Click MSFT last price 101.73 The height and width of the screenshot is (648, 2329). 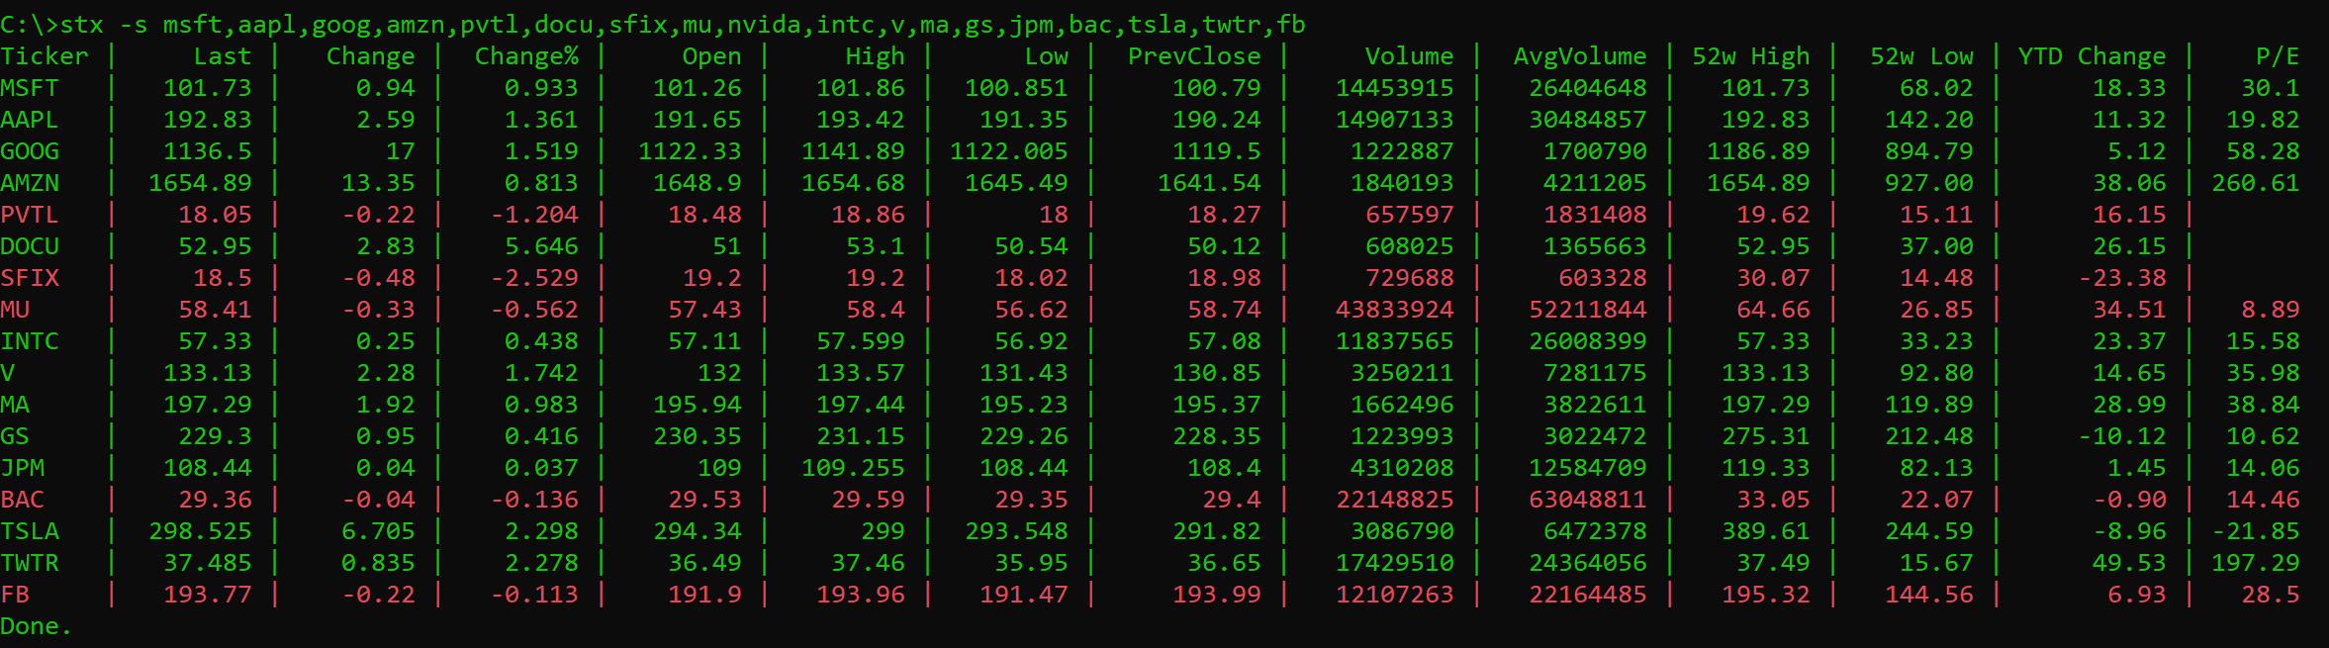[x=208, y=88]
